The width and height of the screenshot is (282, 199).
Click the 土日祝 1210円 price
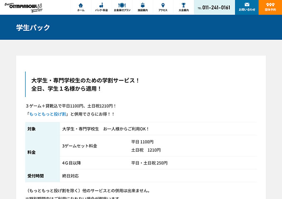pyautogui.click(x=146, y=150)
